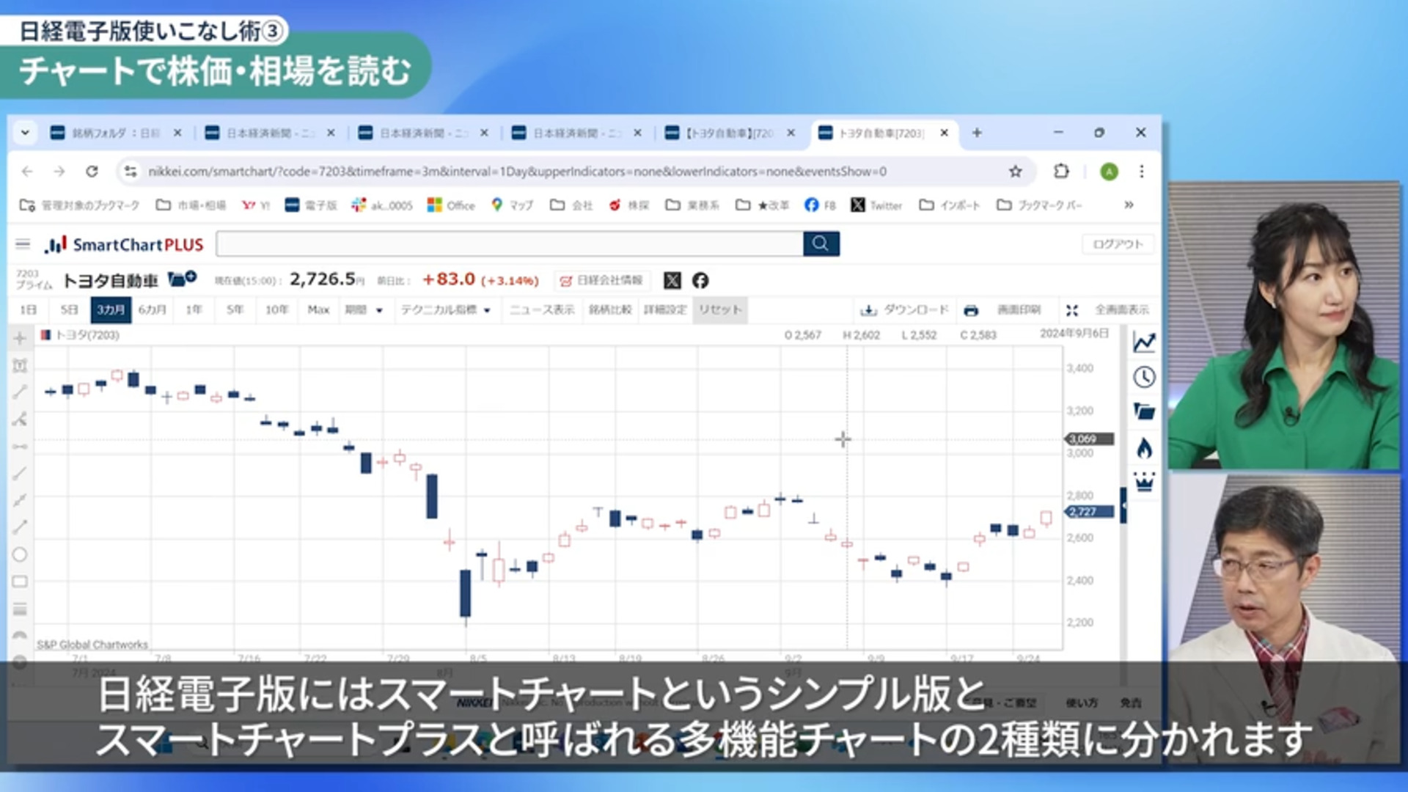The image size is (1408, 792).
Task: Open the flame hot stocks icon
Action: pos(1144,447)
